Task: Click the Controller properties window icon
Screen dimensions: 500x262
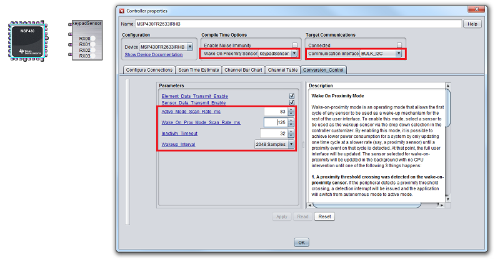Action: (x=121, y=11)
